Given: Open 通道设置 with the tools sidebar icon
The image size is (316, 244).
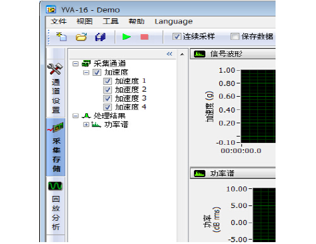Looking at the screenshot, I should tap(55, 69).
